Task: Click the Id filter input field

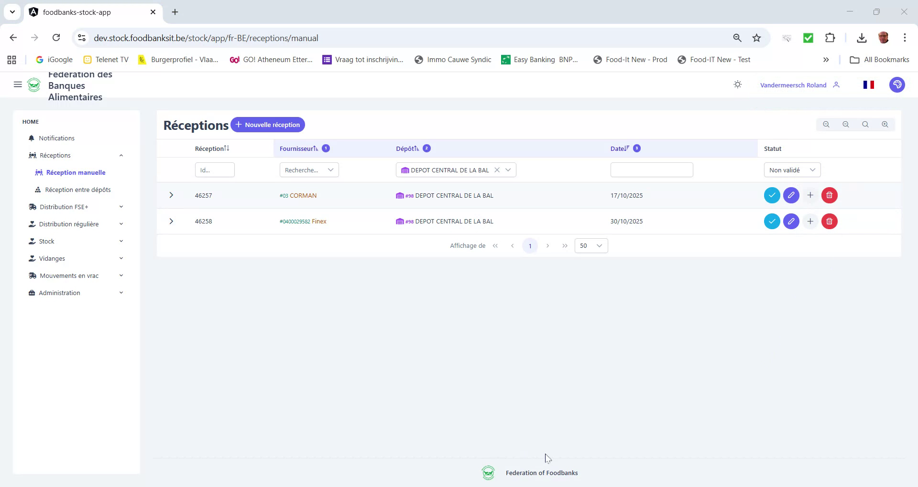Action: coord(214,169)
